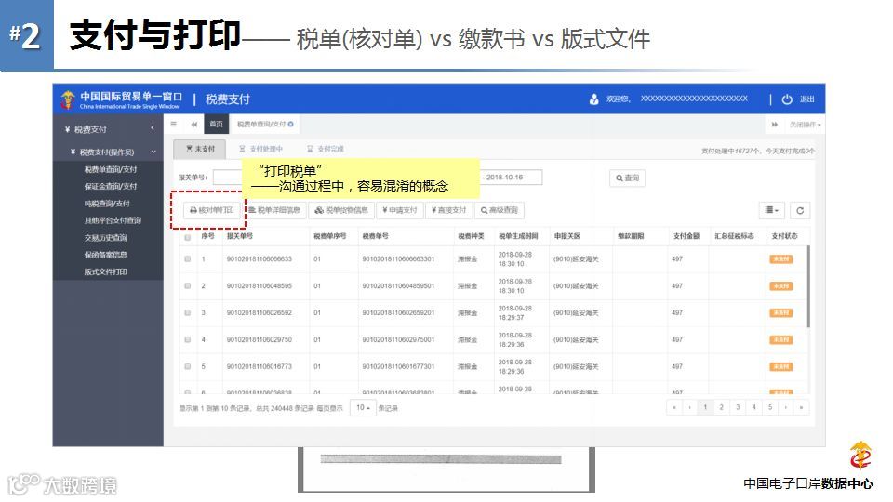Click tax bill number 90102018110602659201
This screenshot has height=502, width=893.
(x=398, y=313)
